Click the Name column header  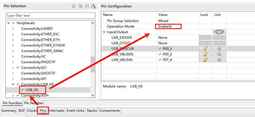point(108,15)
